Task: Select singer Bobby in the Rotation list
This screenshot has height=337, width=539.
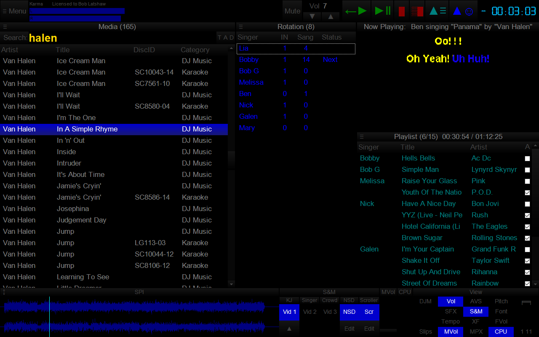Action: (x=296, y=60)
